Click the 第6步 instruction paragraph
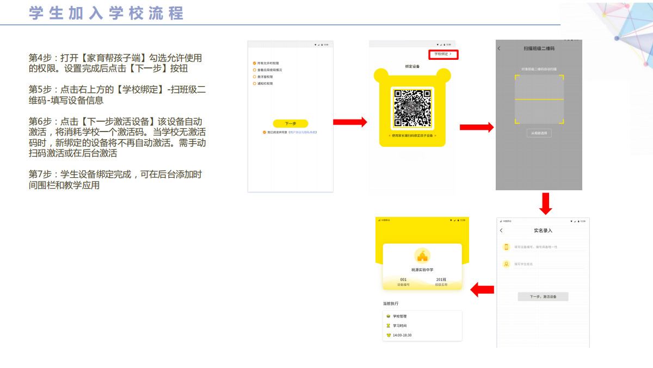 click(x=117, y=137)
